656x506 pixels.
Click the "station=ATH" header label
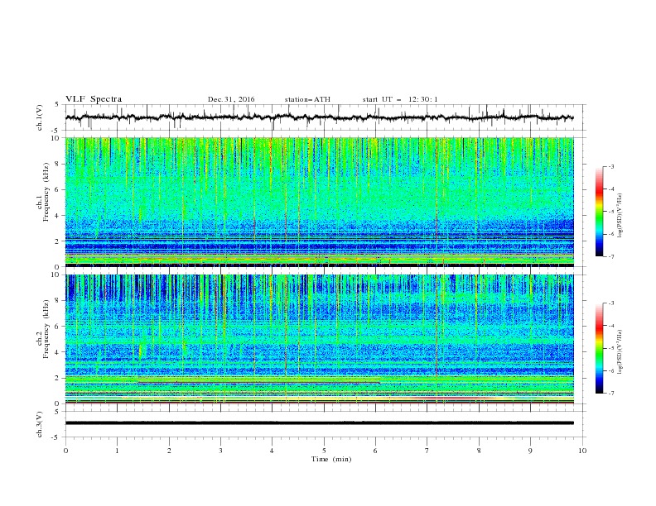(x=307, y=99)
